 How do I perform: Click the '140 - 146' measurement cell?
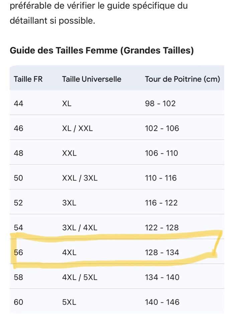coord(162,302)
